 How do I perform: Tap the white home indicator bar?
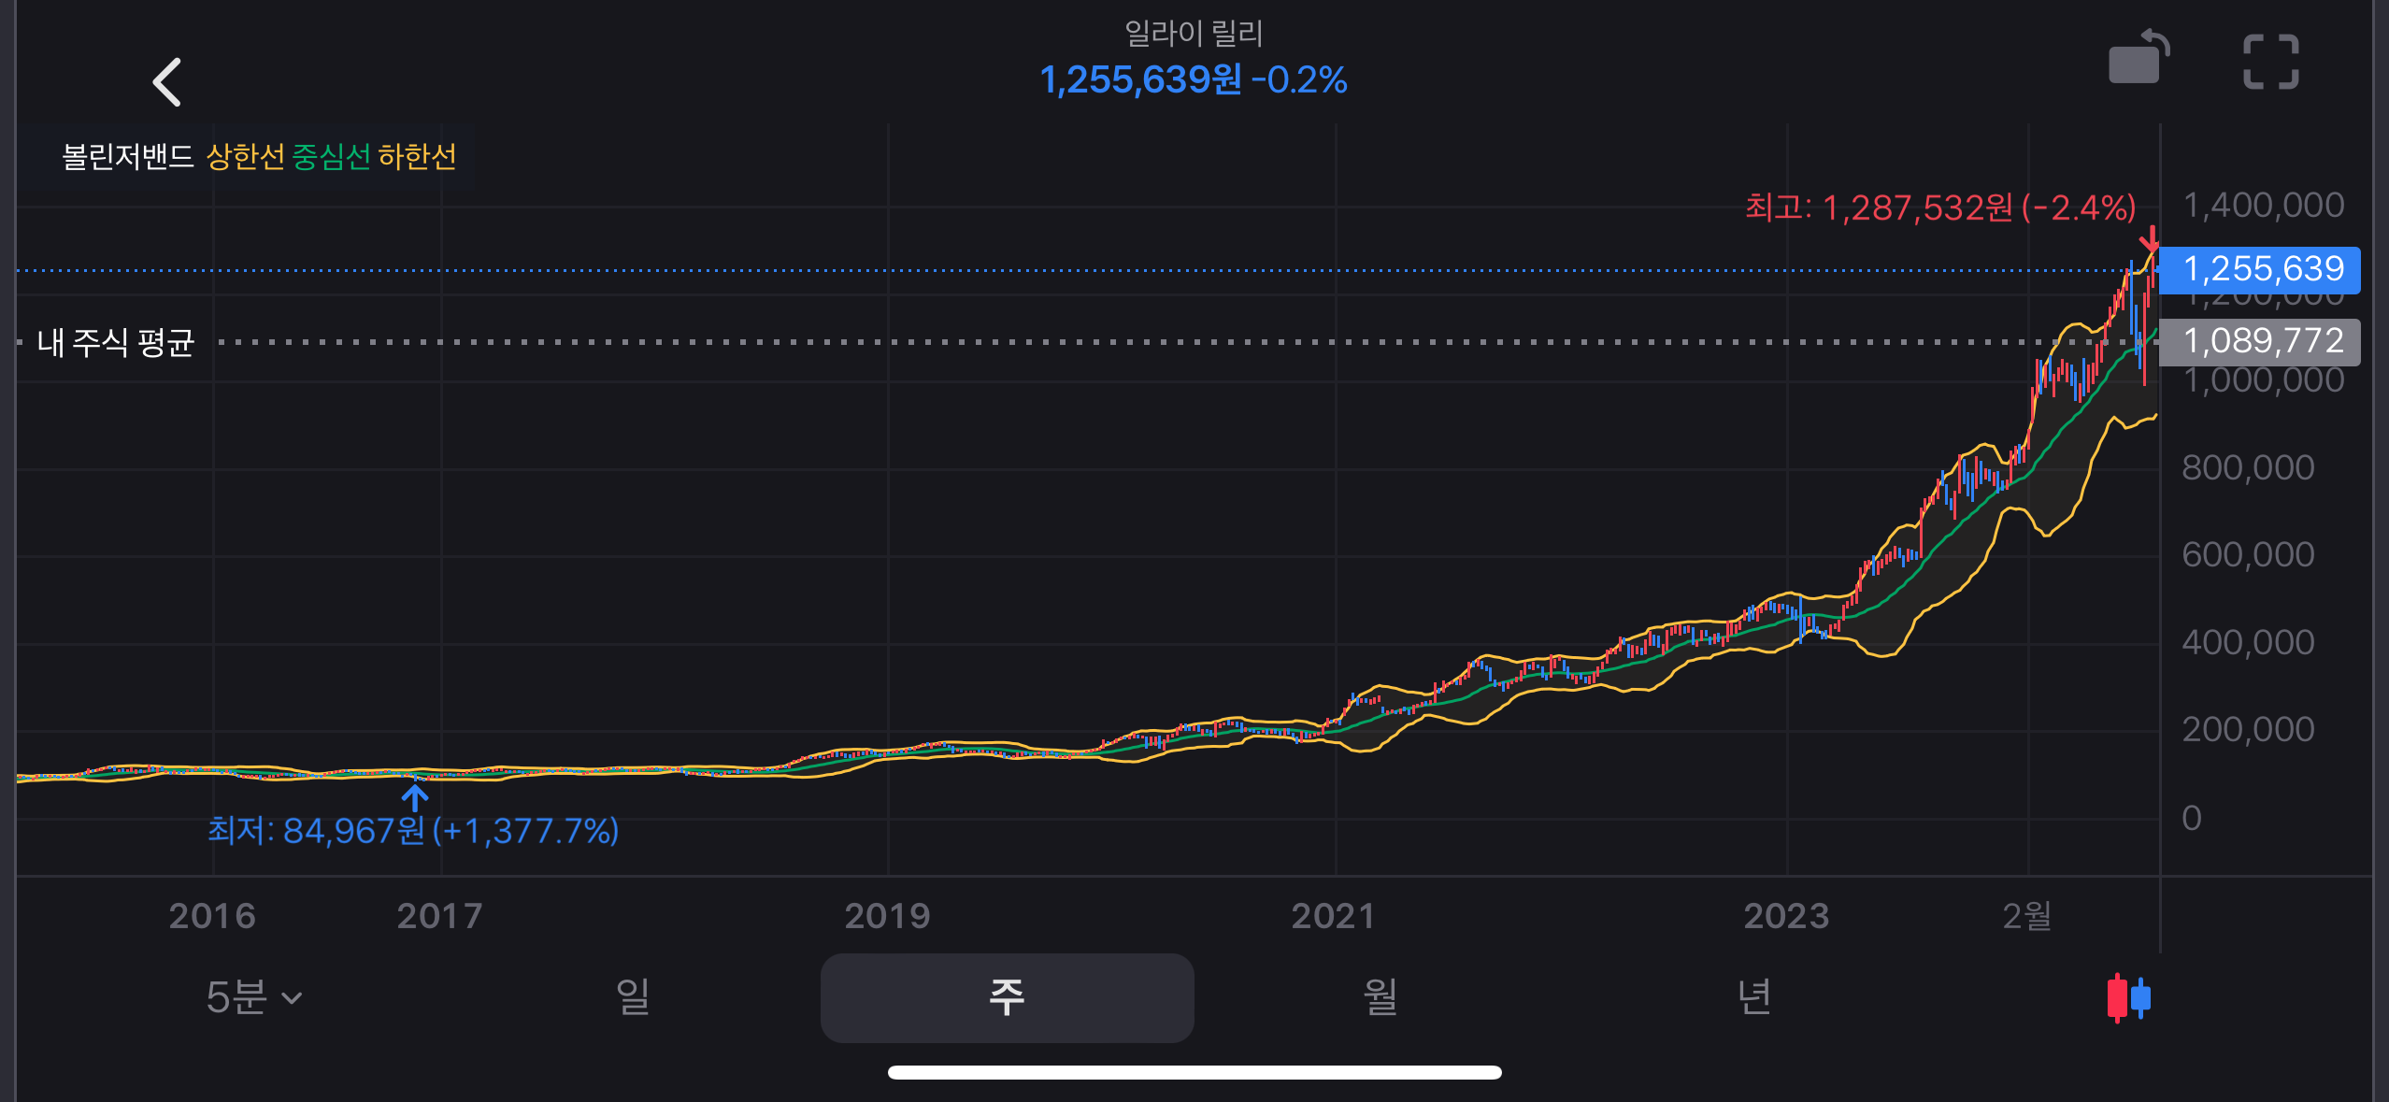[1194, 1072]
